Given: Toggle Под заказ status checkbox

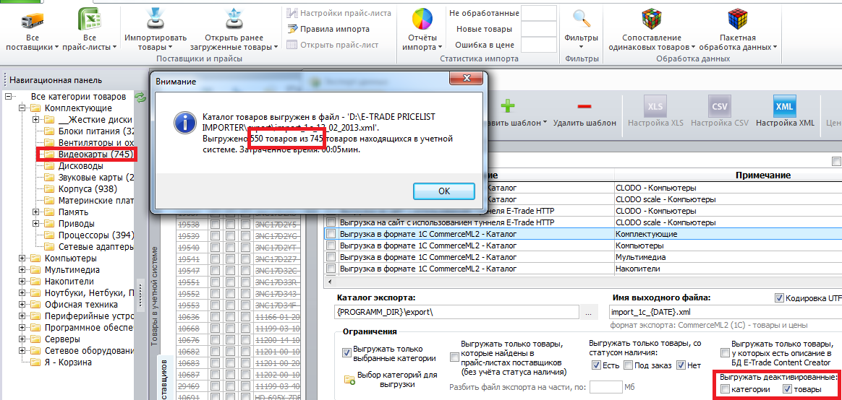Looking at the screenshot, I should click(628, 365).
